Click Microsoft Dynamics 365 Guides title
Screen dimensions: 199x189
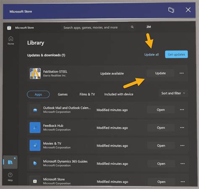(x=65, y=161)
